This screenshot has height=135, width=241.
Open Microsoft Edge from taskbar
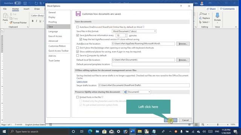click(90, 132)
